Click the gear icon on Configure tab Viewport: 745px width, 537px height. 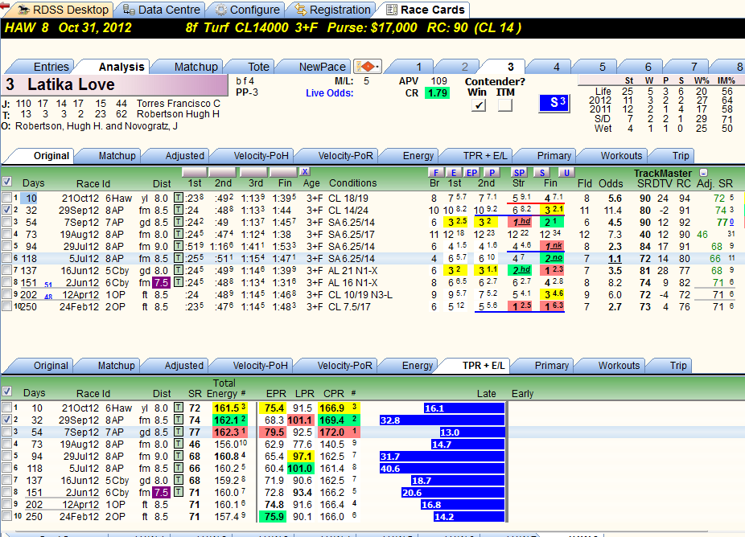point(220,10)
